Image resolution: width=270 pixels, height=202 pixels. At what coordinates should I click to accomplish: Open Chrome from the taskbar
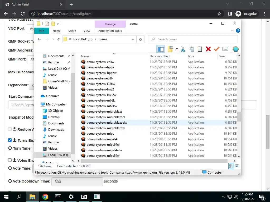45,197
